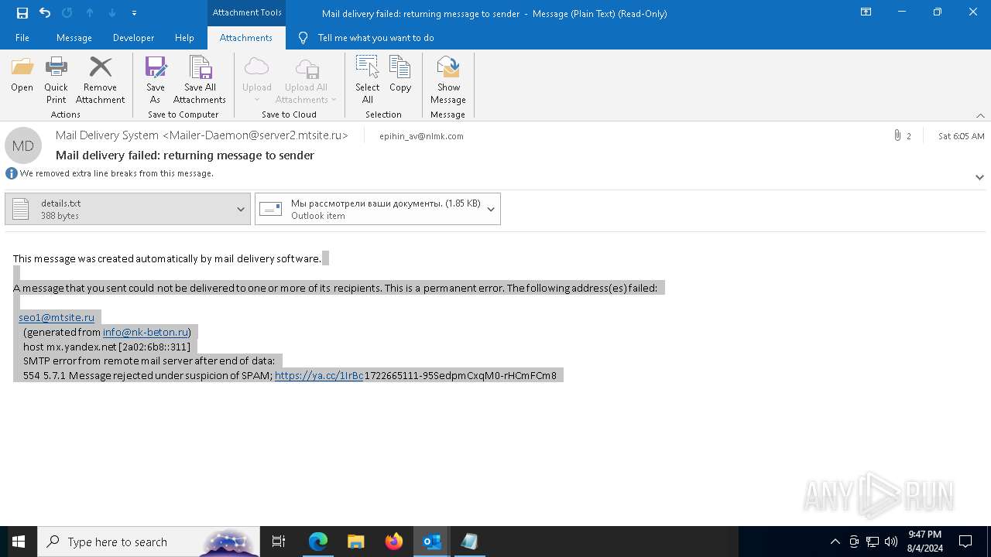The image size is (991, 557).
Task: Show hidden system tray icons
Action: pos(835,542)
